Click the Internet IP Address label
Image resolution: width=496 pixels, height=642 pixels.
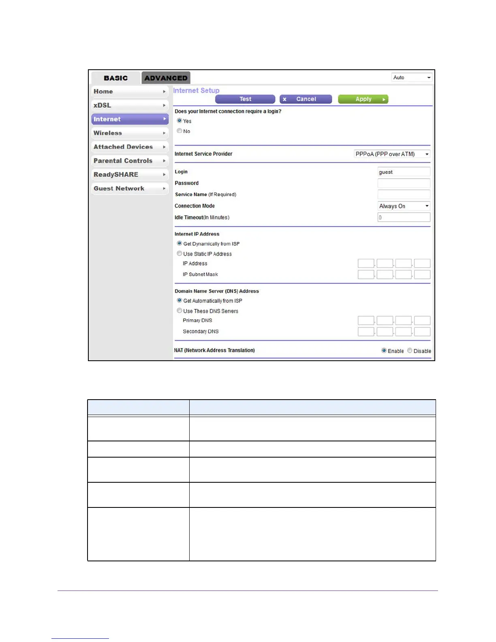click(197, 234)
